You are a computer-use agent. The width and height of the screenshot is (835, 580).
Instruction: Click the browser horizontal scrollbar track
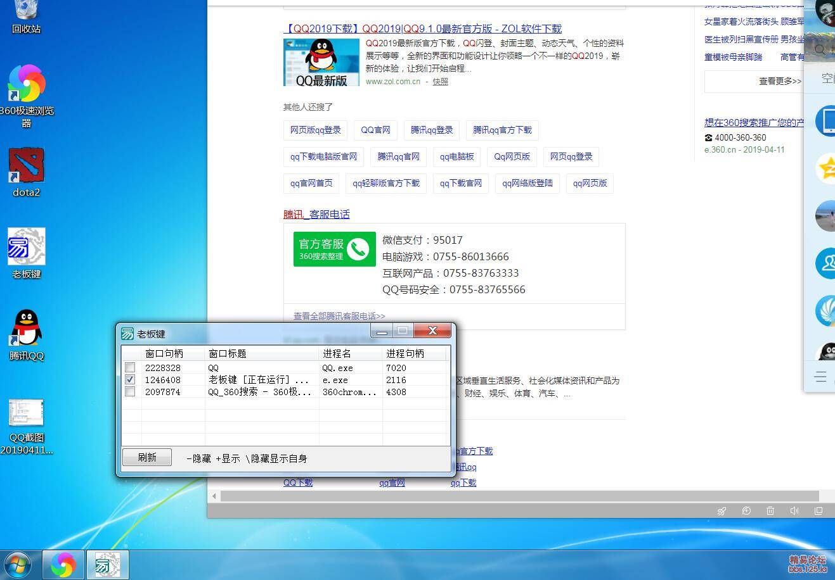520,496
